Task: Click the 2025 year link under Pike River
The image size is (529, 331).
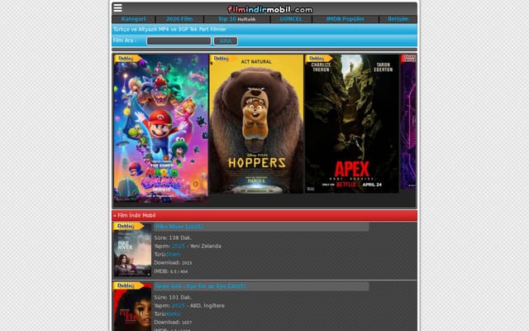Action: tap(179, 246)
